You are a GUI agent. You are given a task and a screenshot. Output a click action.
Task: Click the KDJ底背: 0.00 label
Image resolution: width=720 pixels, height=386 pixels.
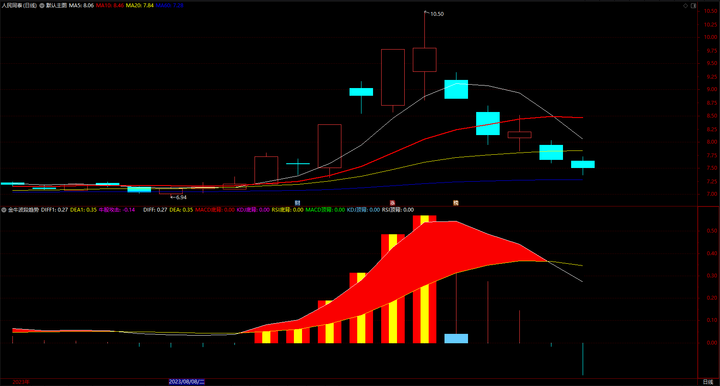tap(253, 210)
